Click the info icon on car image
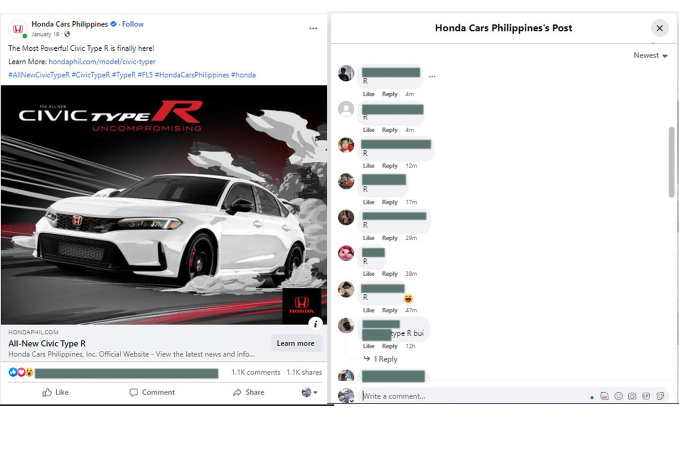 315,324
